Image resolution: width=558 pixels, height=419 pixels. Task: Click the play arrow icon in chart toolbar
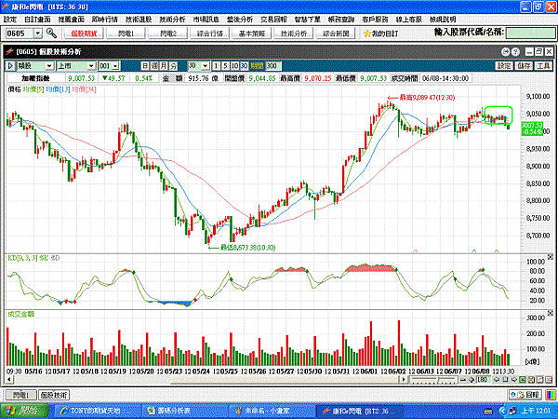pos(10,65)
